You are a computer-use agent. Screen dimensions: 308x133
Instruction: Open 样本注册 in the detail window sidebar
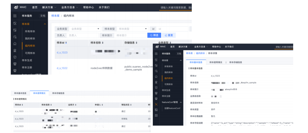tap(166, 96)
